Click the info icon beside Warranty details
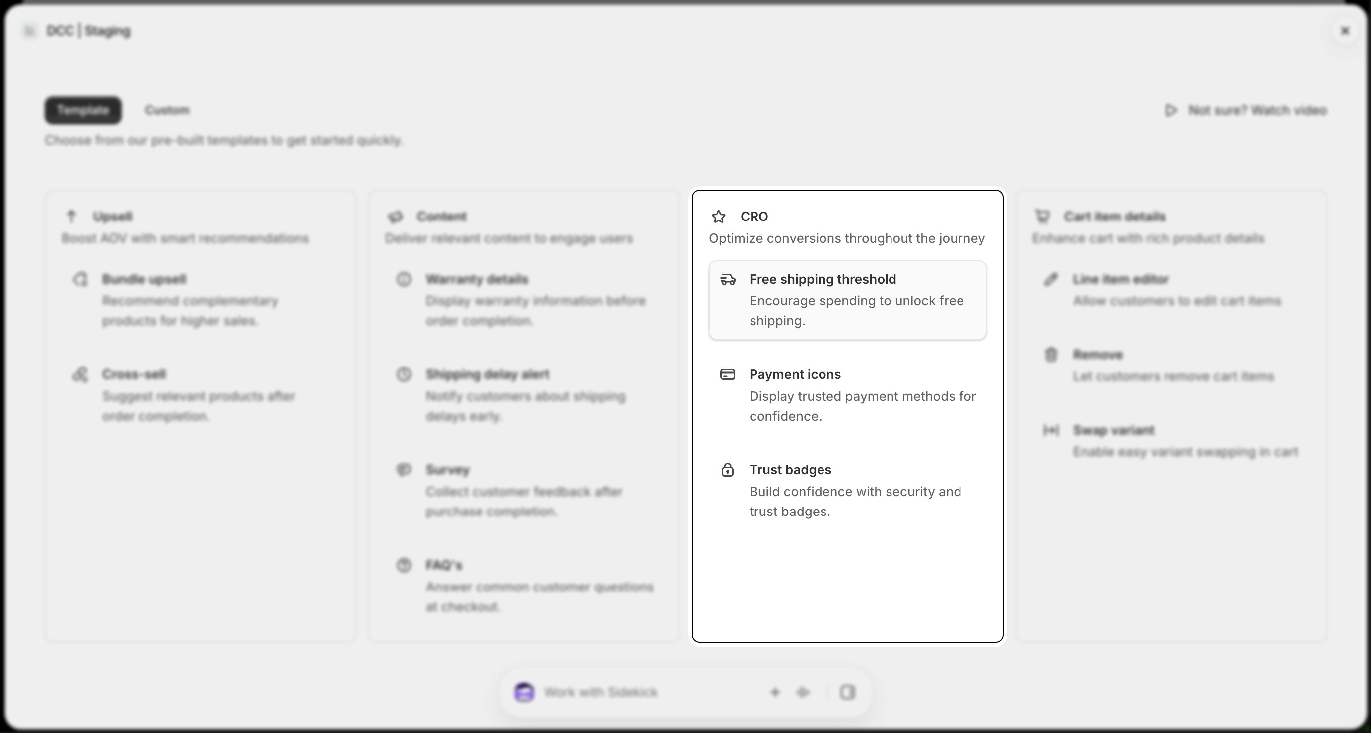Screen dimensions: 1371x733 [404, 279]
